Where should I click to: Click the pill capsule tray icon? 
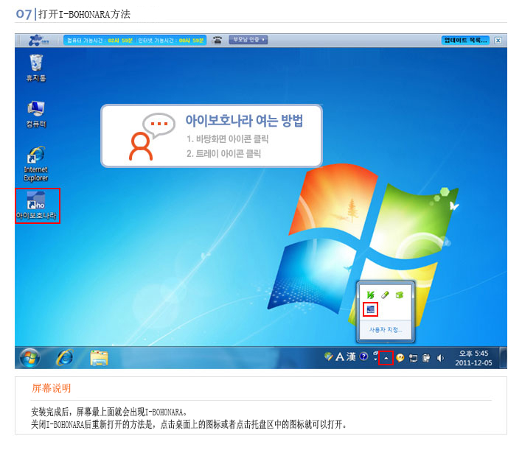tap(385, 295)
